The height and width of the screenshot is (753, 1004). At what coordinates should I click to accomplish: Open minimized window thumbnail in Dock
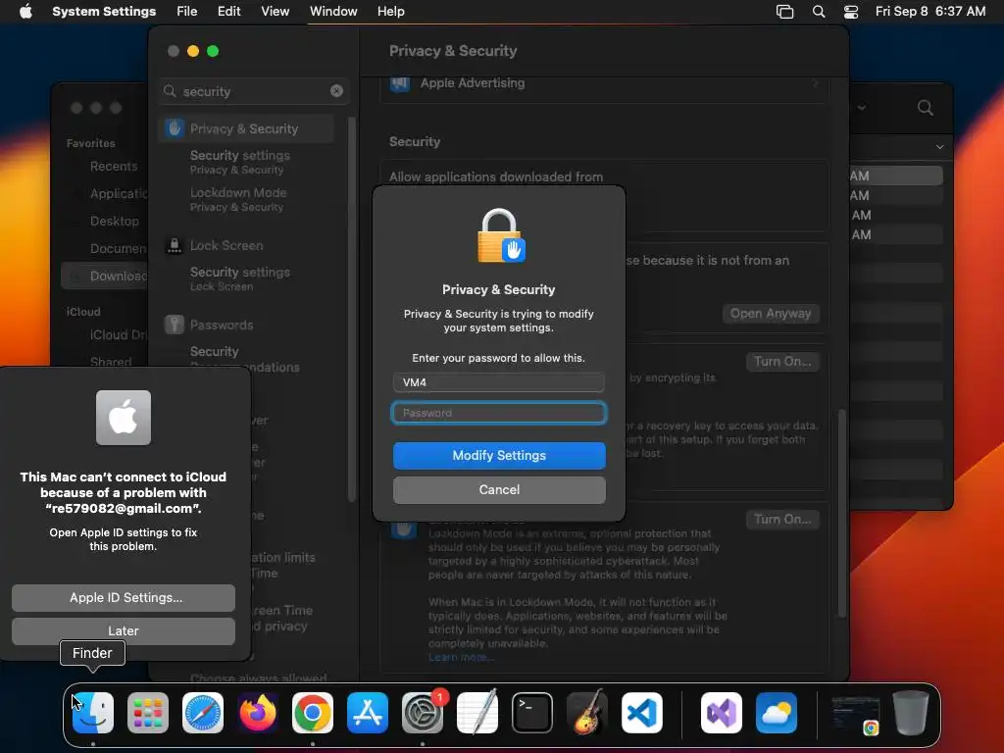point(856,714)
